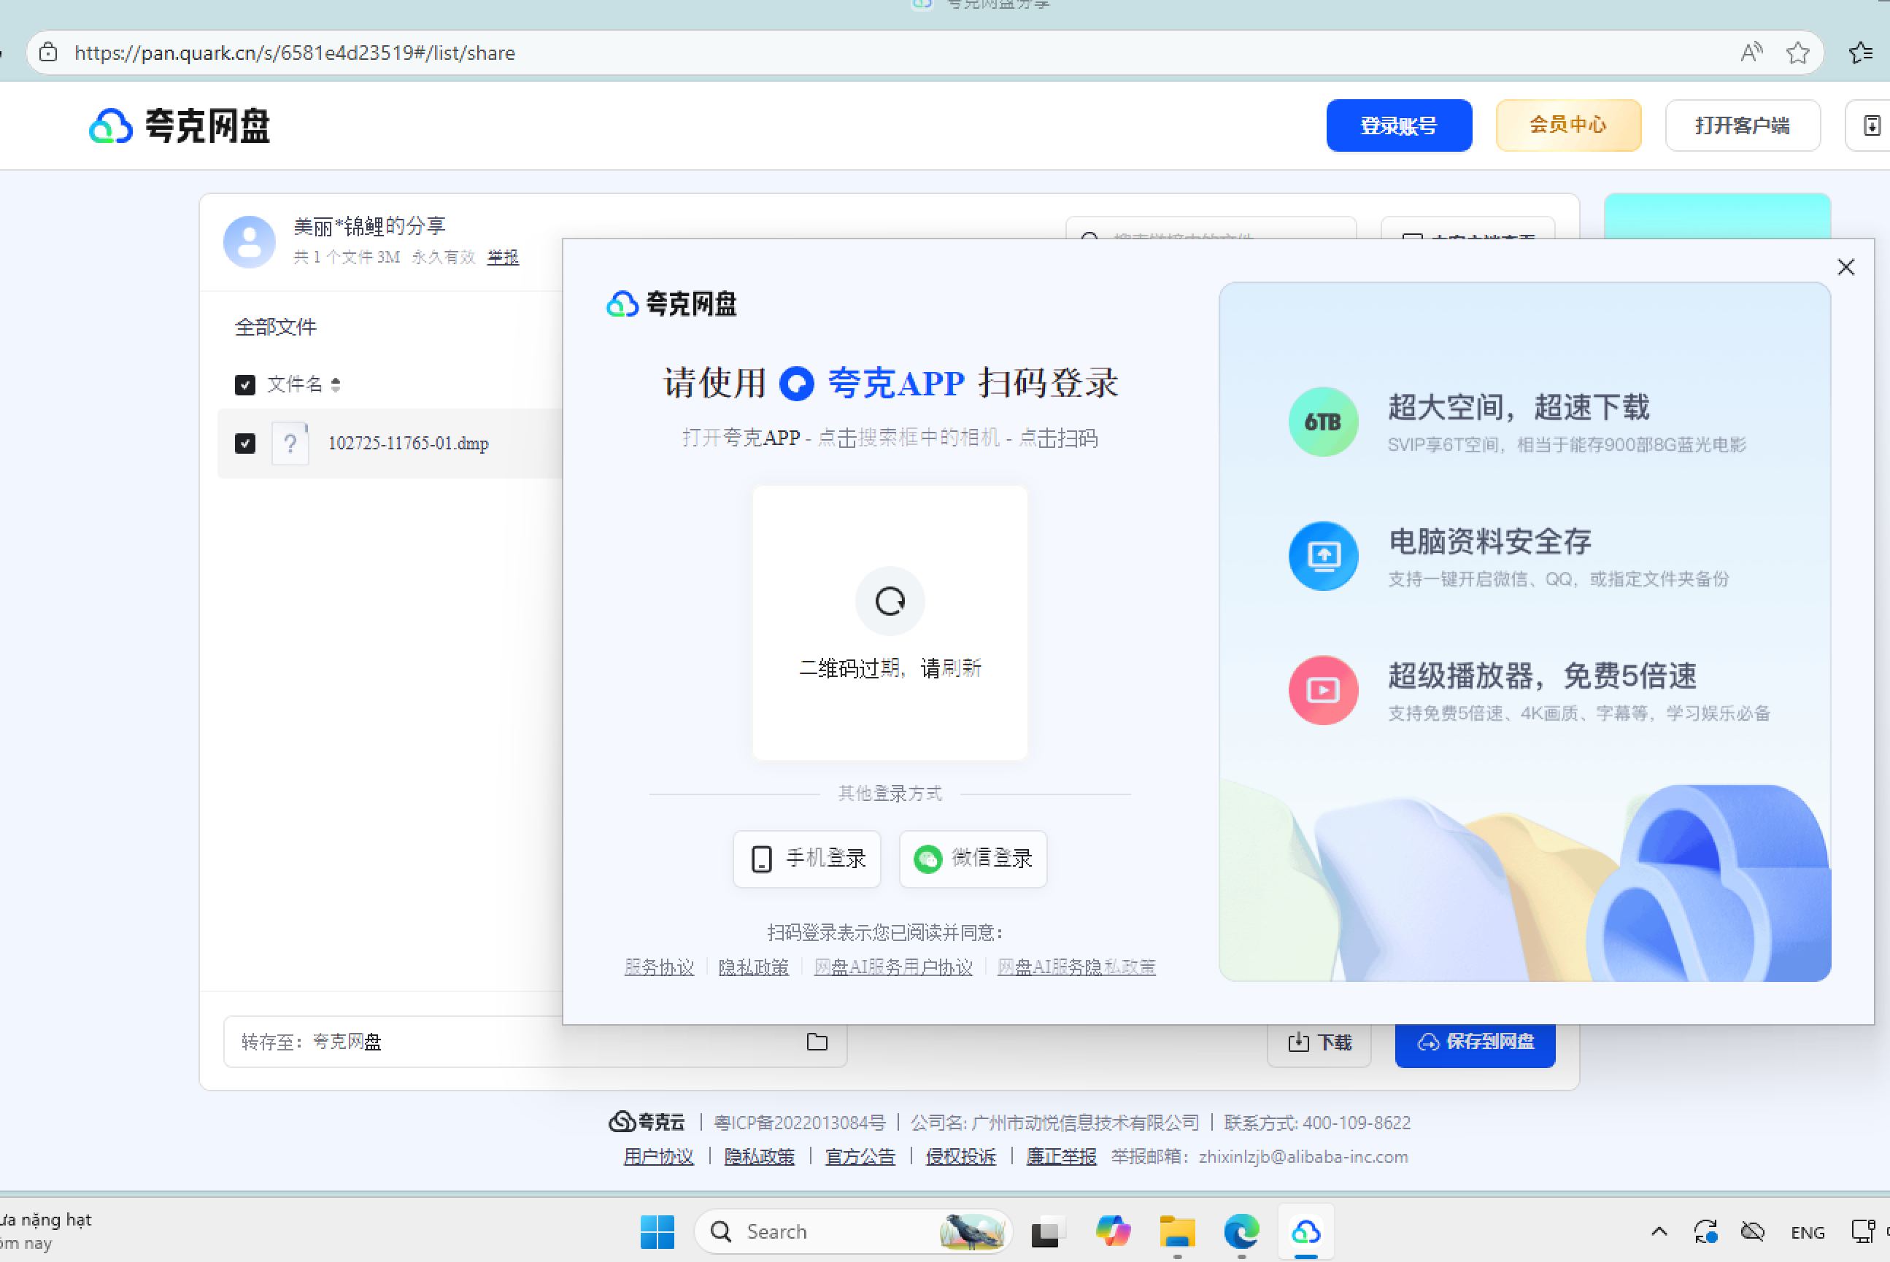Click the user avatar of 美丽*锦鲤的分享

point(249,241)
